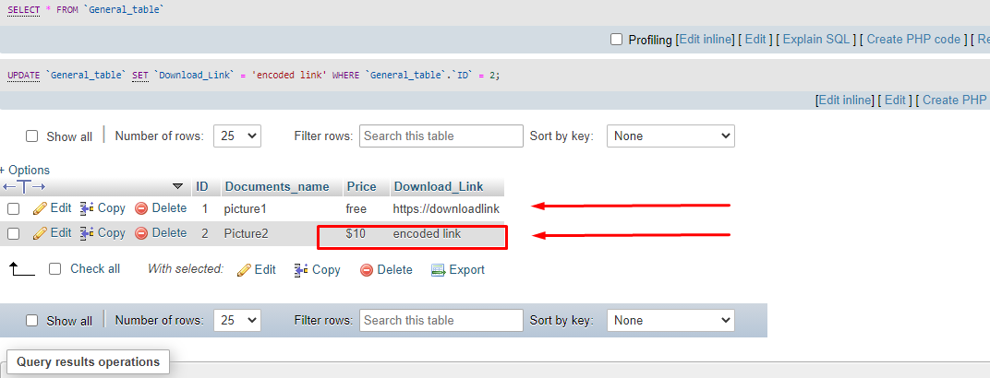The height and width of the screenshot is (378, 990).
Task: Click the Copy icon for picture1 row
Action: point(87,208)
